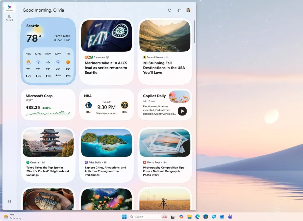Click the refresh feed icon
Image resolution: width=303 pixels, height=221 pixels.
170,10
